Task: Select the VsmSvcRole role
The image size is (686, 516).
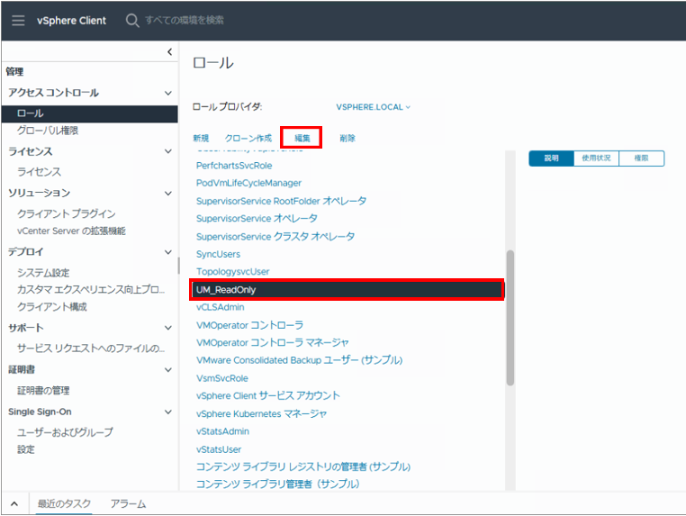Action: coord(221,378)
